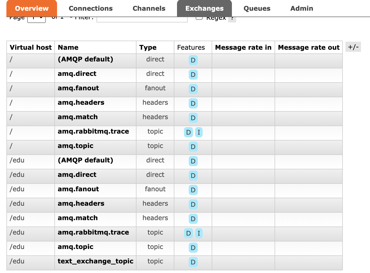This screenshot has width=370, height=273.
Task: Click the I badge on / amq.rabbitmq.trace row
Action: [x=199, y=132]
